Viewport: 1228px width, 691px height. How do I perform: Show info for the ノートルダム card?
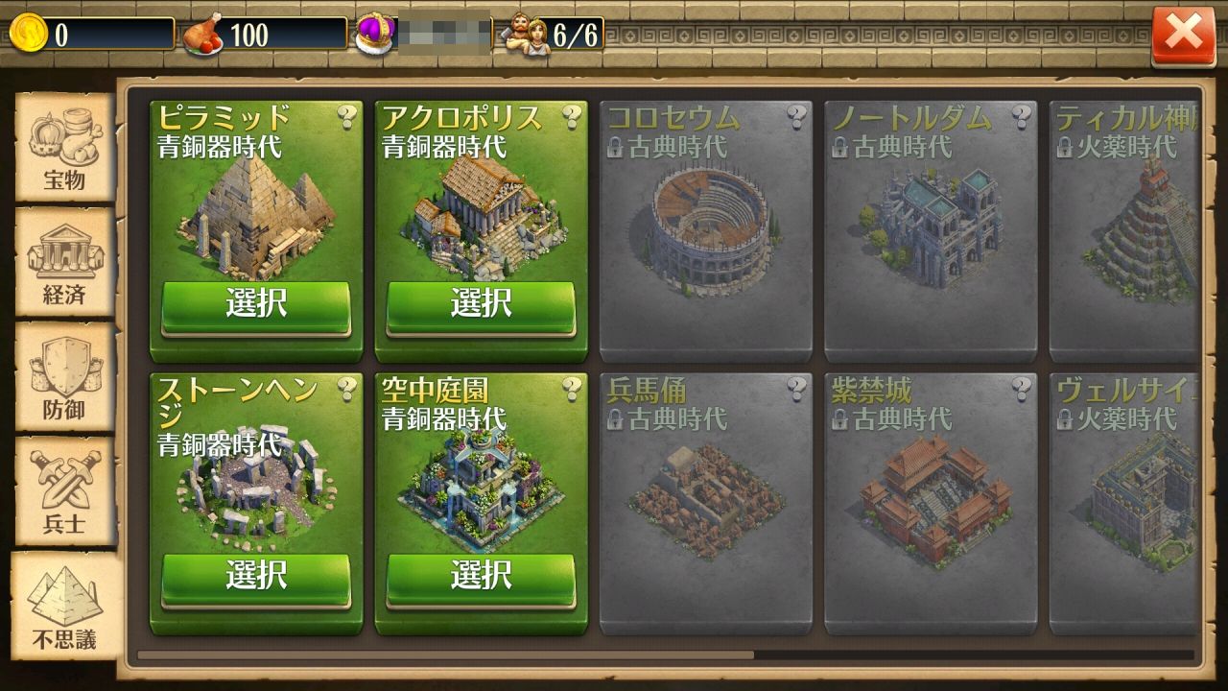[1021, 117]
